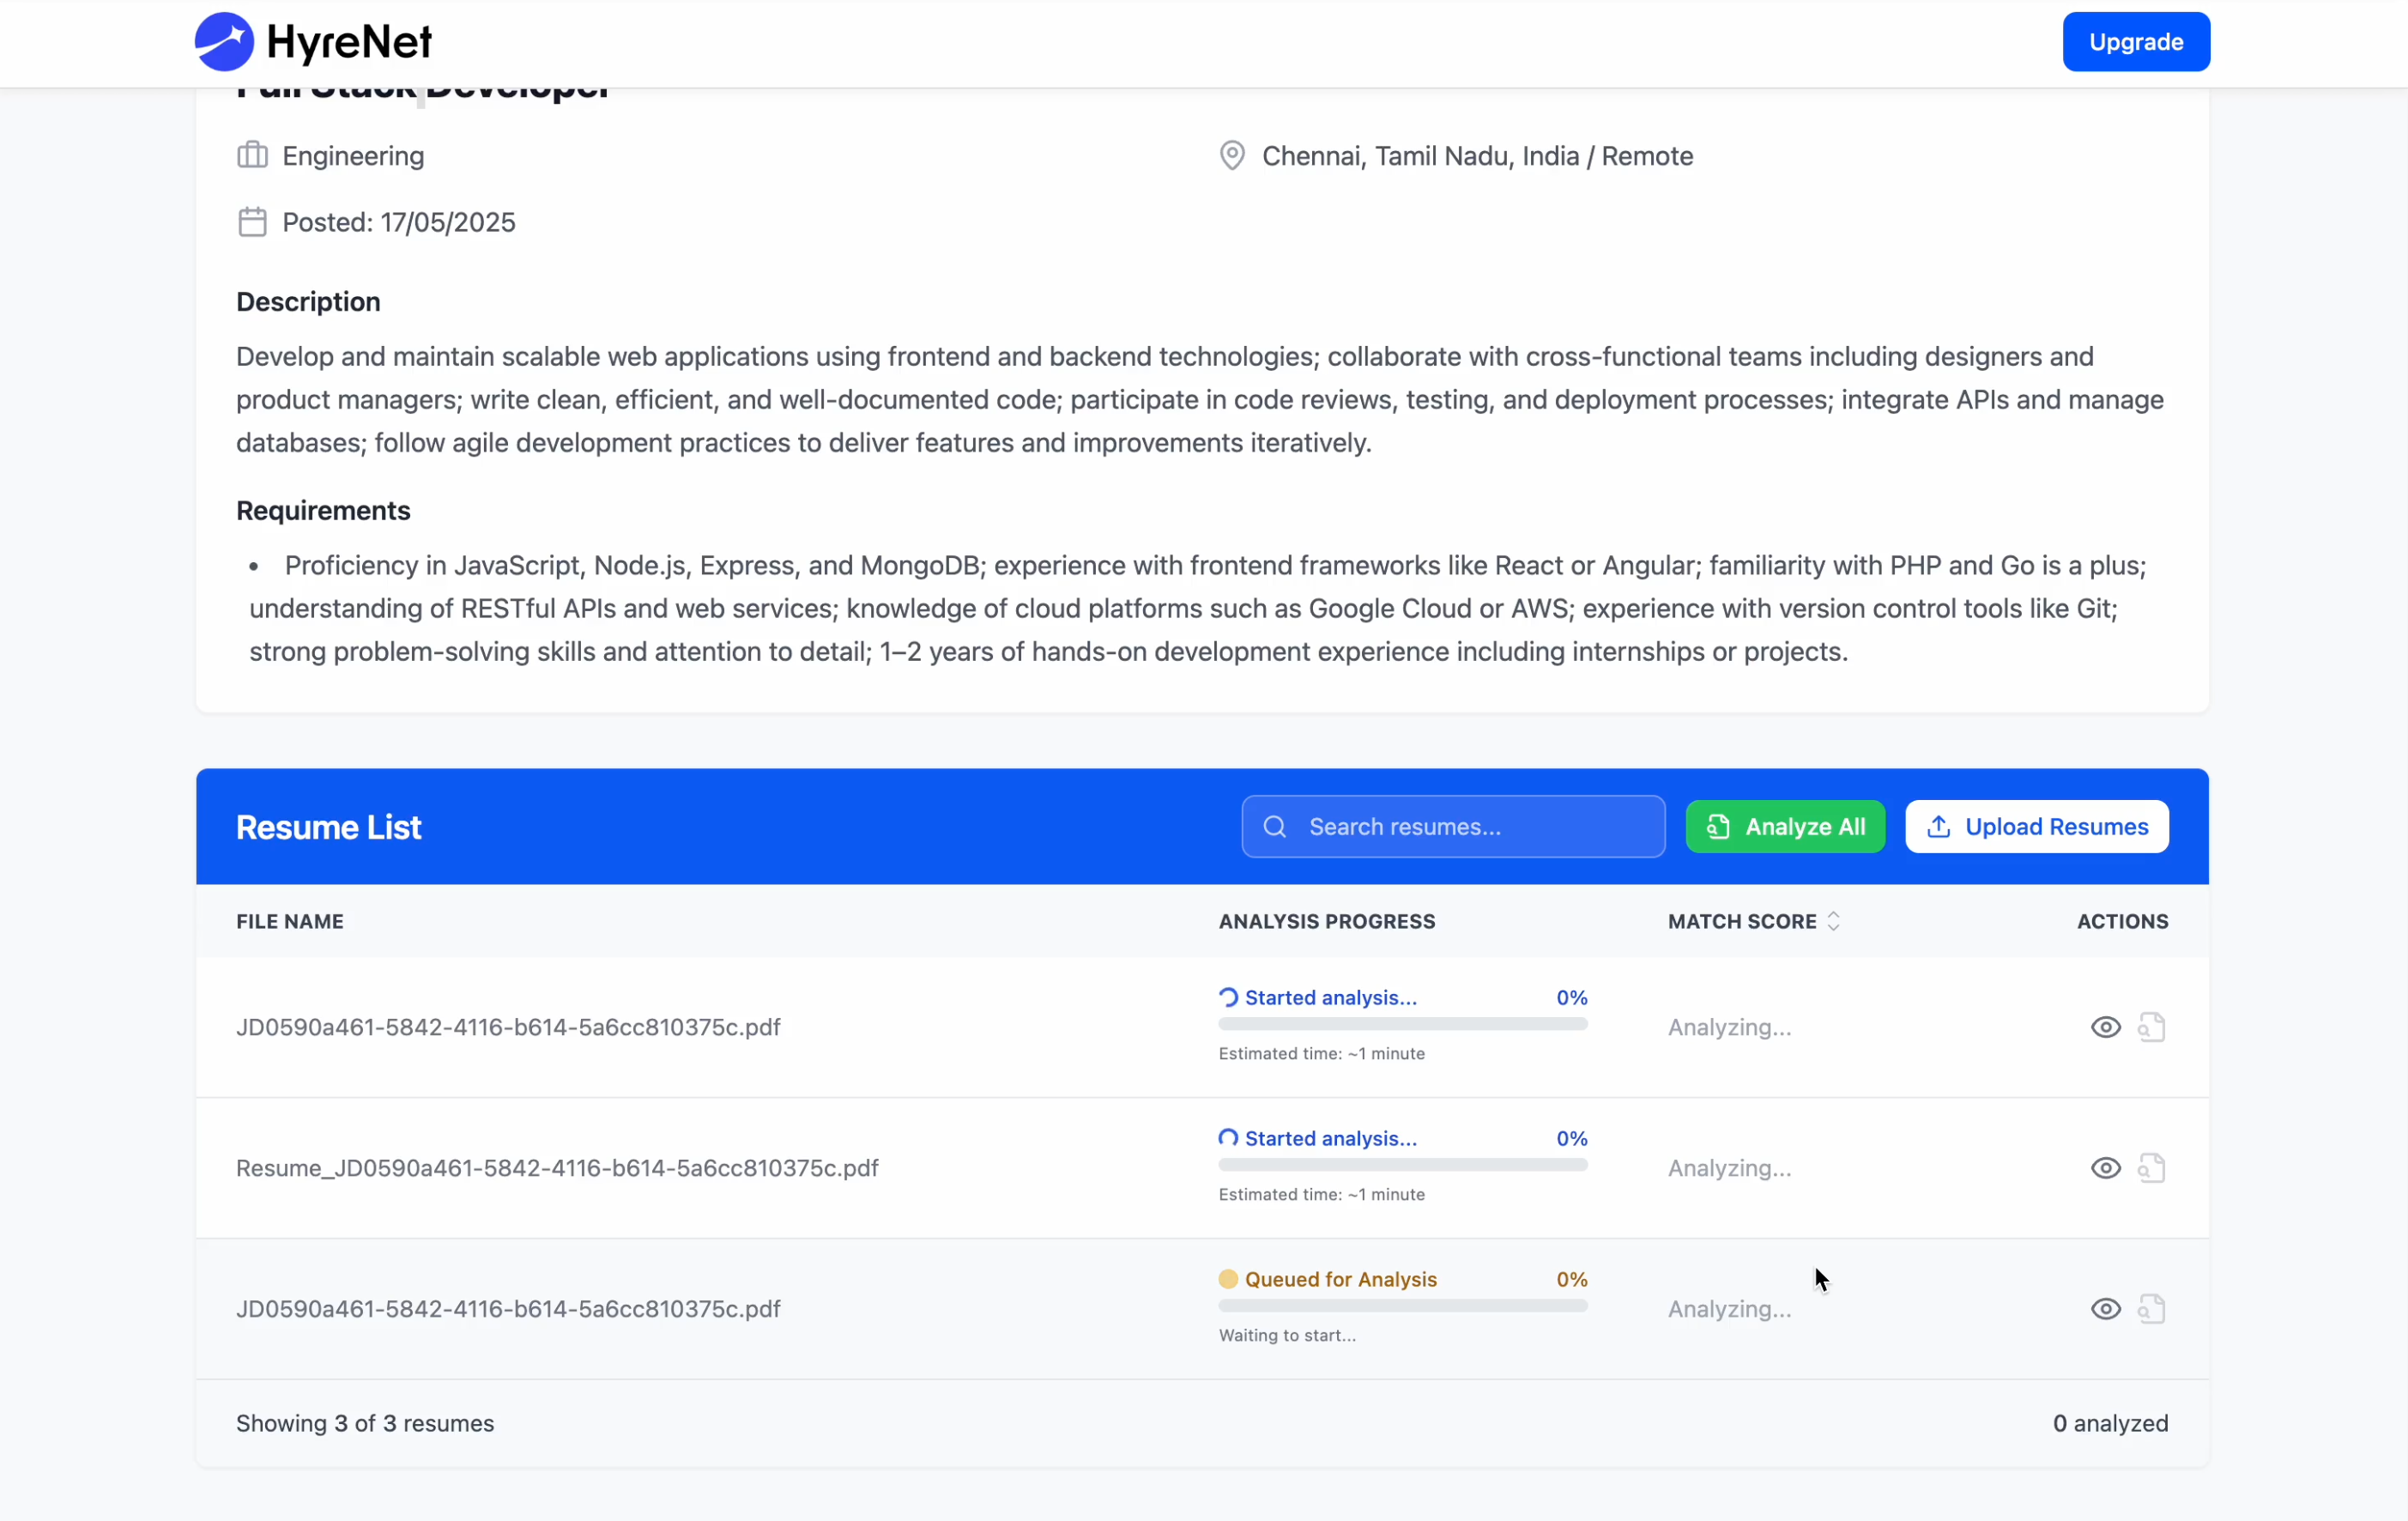This screenshot has width=2408, height=1521.
Task: Click the Upload Resumes button
Action: (x=2036, y=826)
